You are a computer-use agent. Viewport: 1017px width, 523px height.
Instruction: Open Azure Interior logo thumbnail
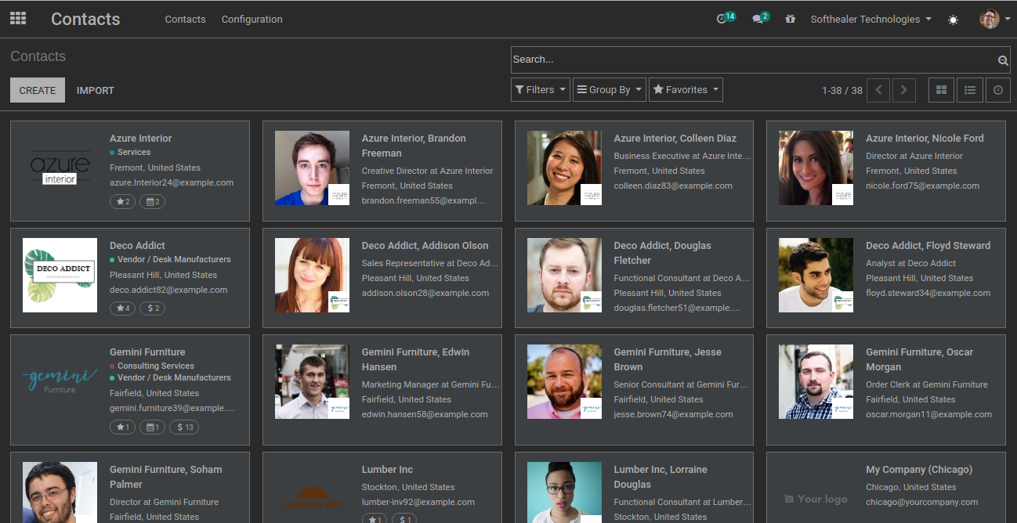60,168
